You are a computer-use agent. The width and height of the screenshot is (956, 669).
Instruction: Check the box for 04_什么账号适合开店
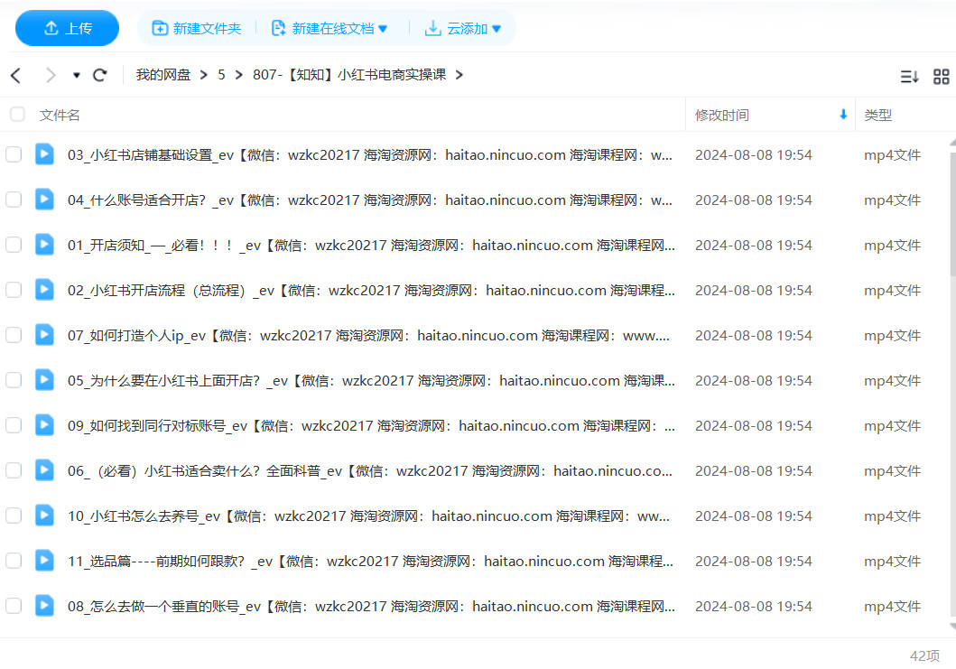pyautogui.click(x=14, y=200)
